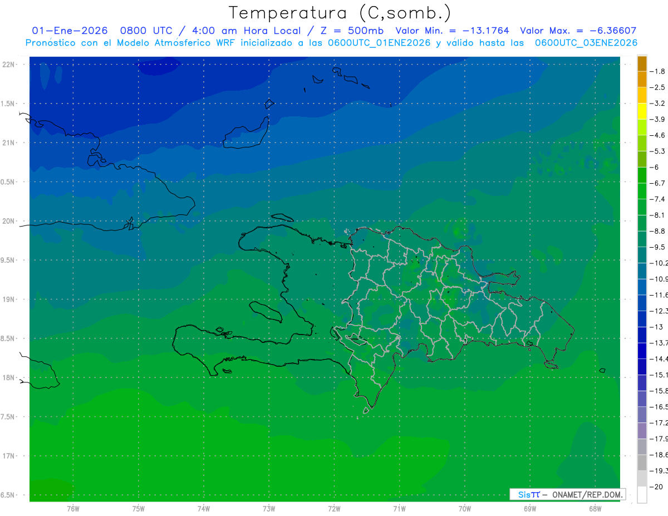Click the '74W' longitude axis label
Image resolution: width=668 pixels, height=516 pixels.
pos(204,509)
